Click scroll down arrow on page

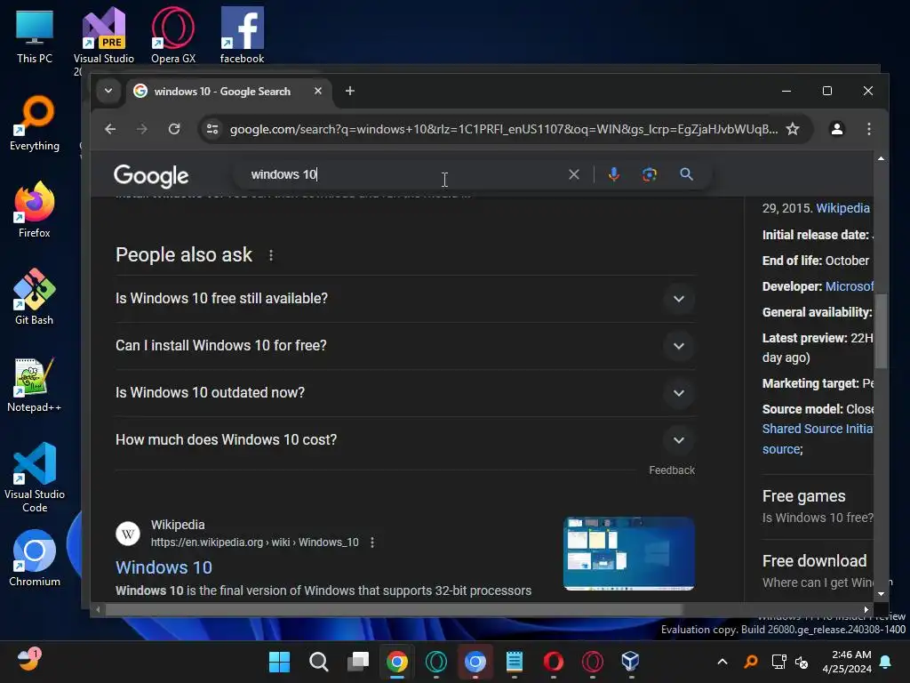pos(881,593)
